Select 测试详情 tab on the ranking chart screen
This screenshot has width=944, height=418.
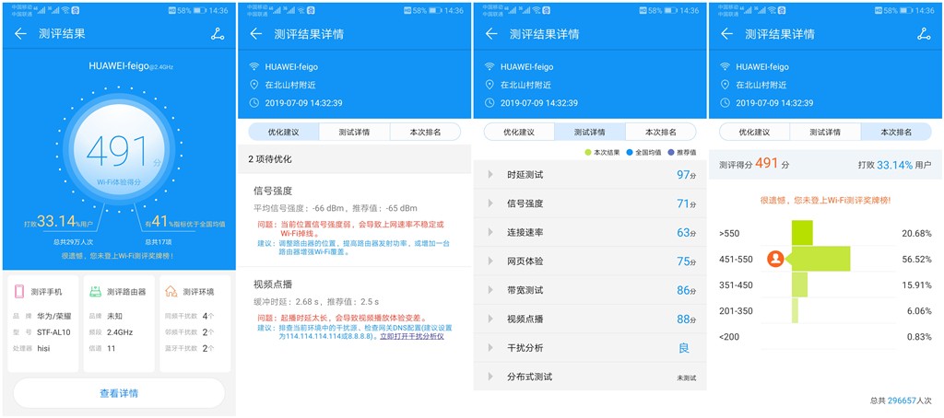click(x=825, y=132)
